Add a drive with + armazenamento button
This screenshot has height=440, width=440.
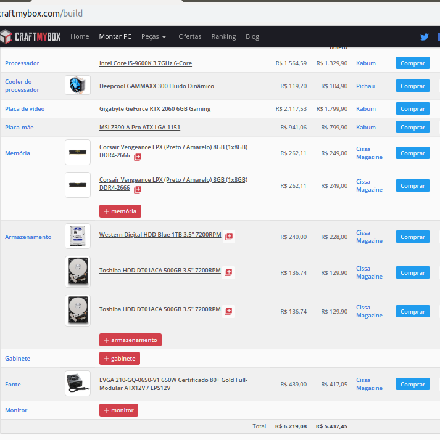tap(130, 340)
